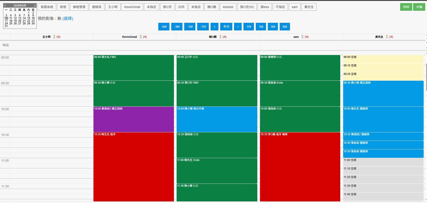Screen dimensions: 427x203
Task: Go to the previous day with <
Action: coord(215,27)
